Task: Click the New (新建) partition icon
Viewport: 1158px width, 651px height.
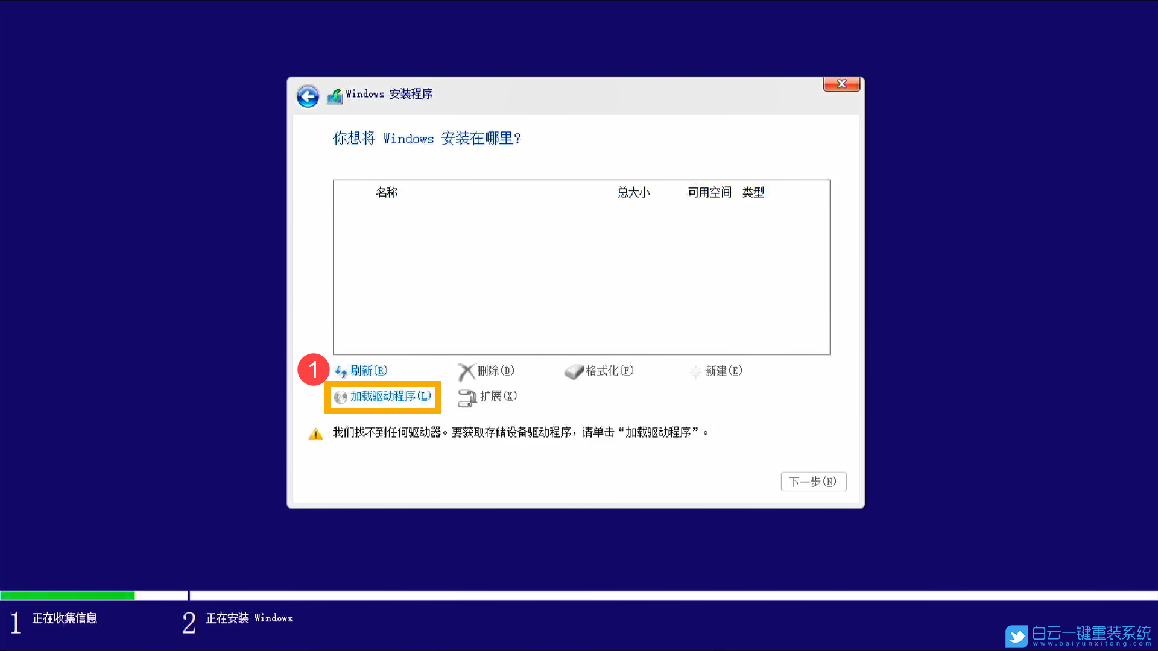Action: pyautogui.click(x=697, y=371)
